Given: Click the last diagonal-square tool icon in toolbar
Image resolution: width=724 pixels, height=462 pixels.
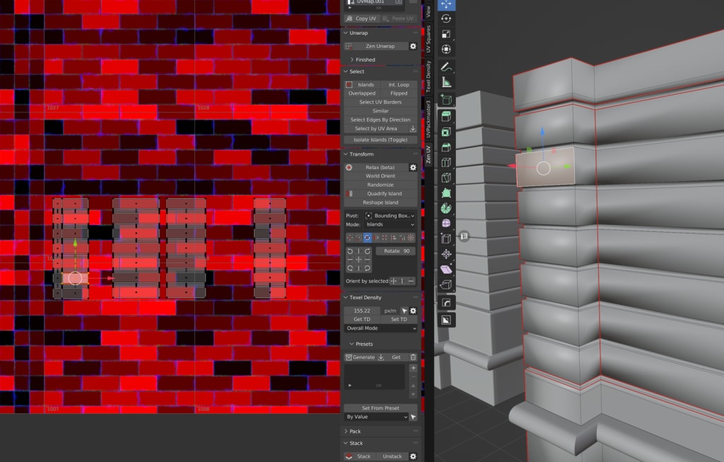Looking at the screenshot, I should 446,320.
